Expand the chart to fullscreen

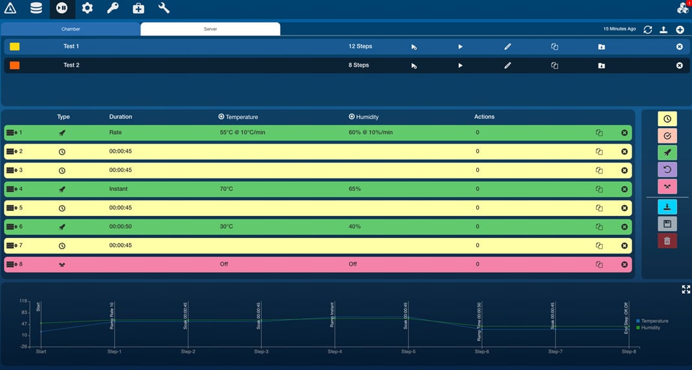click(x=686, y=290)
